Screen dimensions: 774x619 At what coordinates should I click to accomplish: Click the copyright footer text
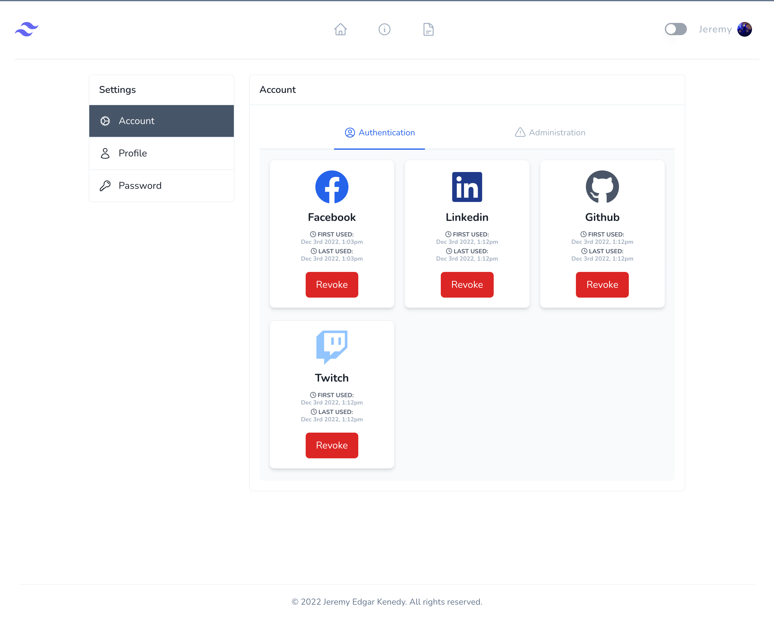(387, 602)
